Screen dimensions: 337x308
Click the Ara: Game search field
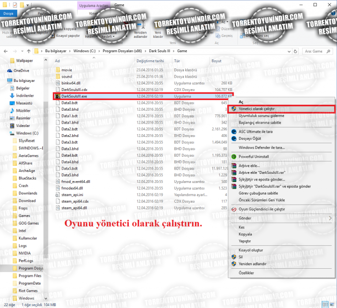[x=317, y=51]
